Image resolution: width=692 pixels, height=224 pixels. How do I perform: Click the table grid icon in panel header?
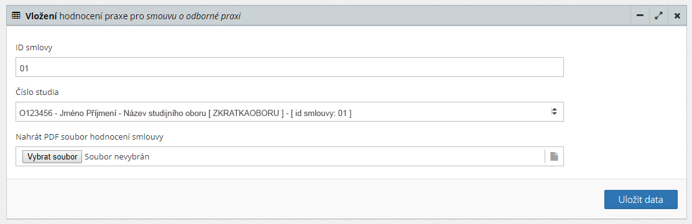tap(16, 16)
